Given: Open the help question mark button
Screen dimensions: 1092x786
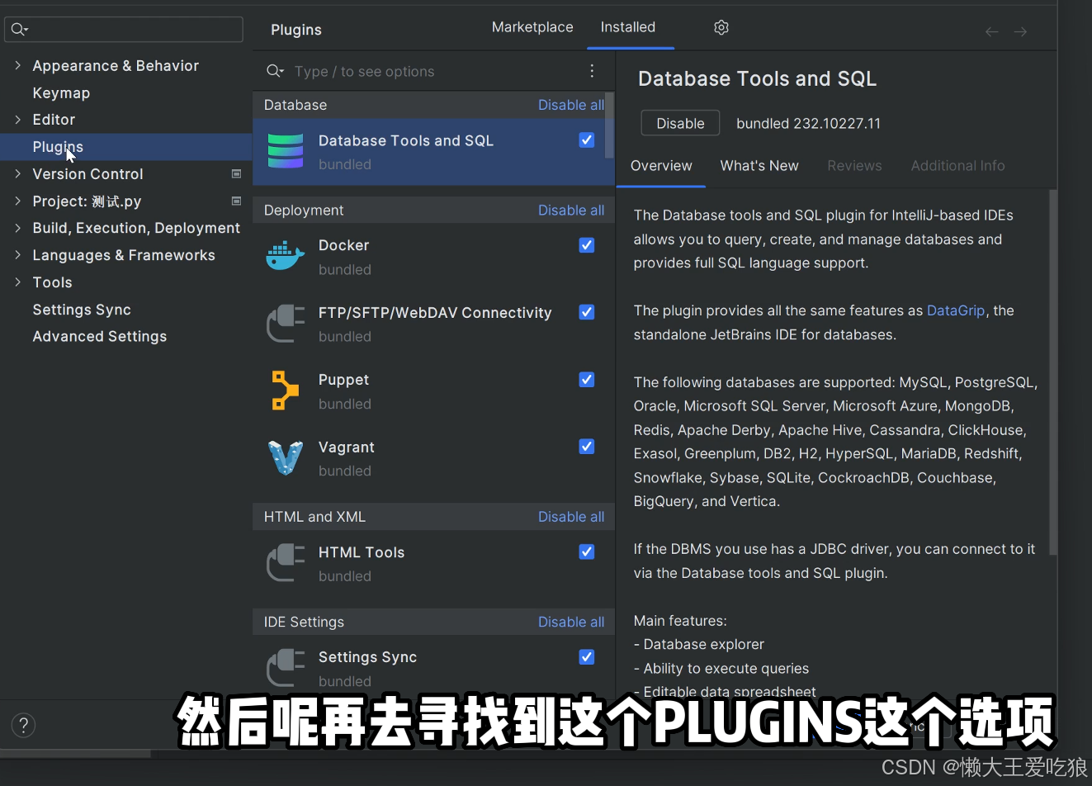Looking at the screenshot, I should [x=23, y=725].
